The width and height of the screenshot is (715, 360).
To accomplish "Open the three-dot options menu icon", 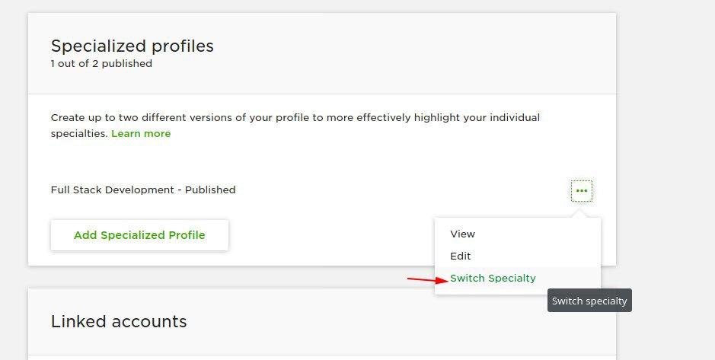I will point(582,191).
